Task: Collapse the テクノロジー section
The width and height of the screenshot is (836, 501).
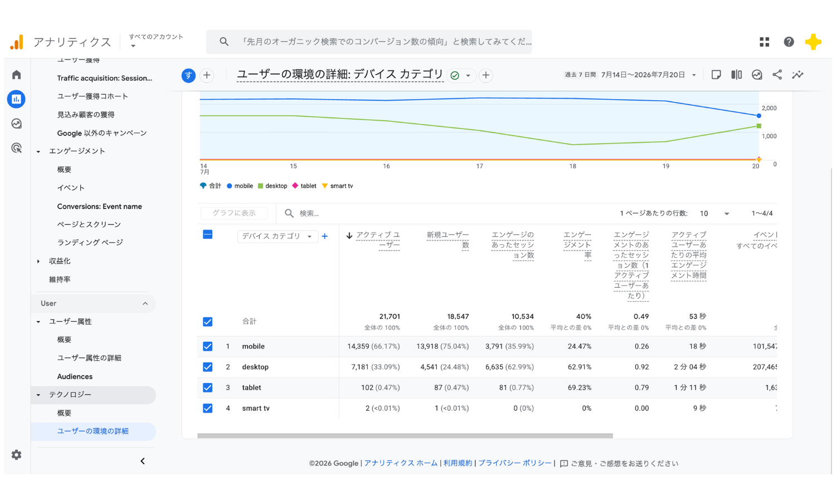Action: pyautogui.click(x=38, y=395)
